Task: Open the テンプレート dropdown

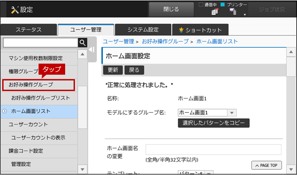Action: (x=209, y=173)
